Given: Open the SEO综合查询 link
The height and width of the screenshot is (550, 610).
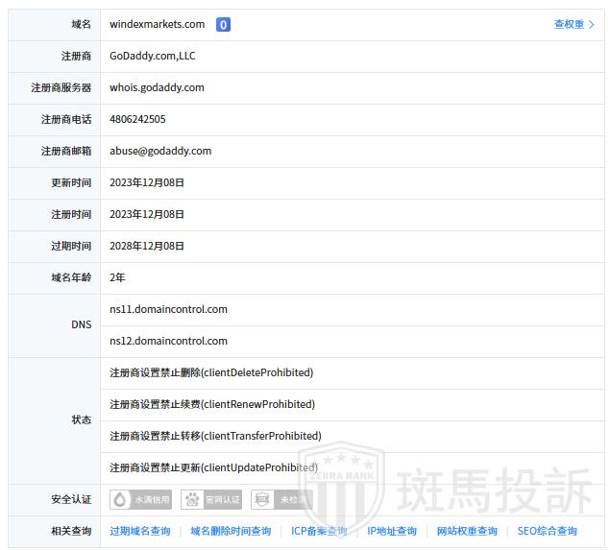Looking at the screenshot, I should pos(547,531).
